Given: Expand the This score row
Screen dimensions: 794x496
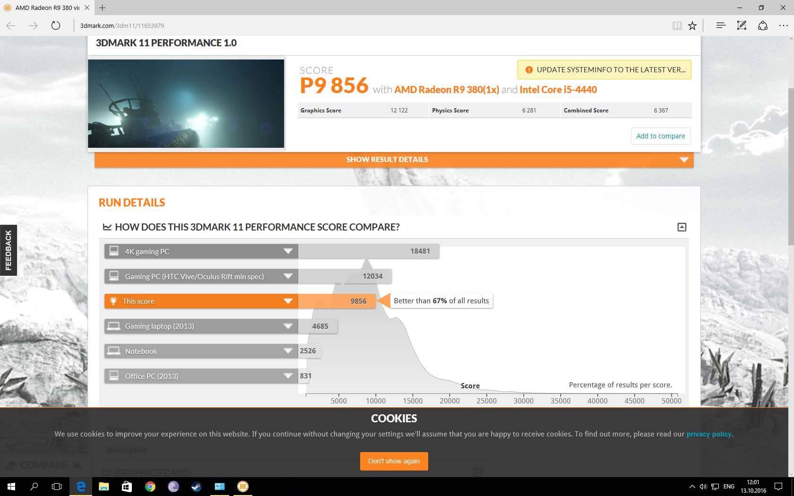Looking at the screenshot, I should click(201, 301).
